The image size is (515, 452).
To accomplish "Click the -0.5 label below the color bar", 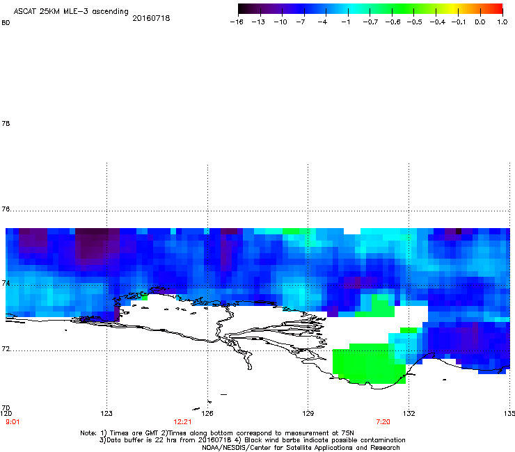I will [415, 22].
